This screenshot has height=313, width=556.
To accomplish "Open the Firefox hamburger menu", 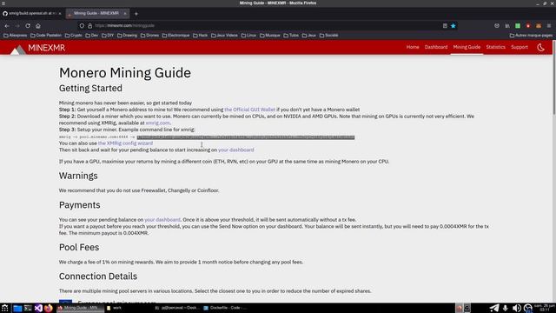I will [x=549, y=26].
